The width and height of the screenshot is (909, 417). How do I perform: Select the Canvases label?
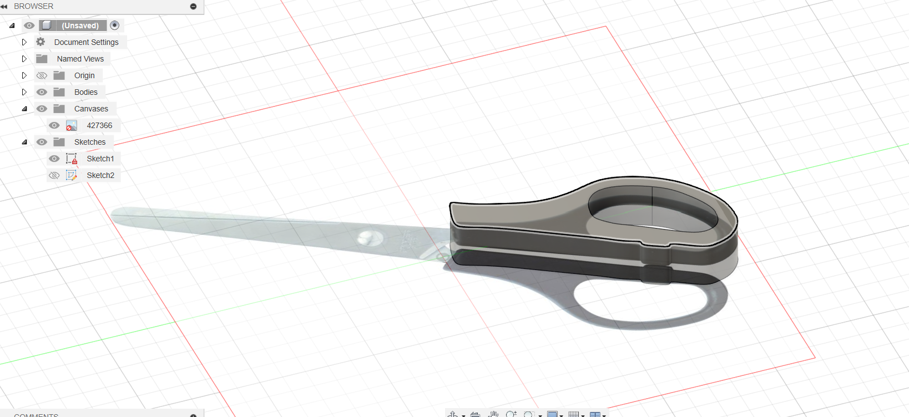point(91,109)
